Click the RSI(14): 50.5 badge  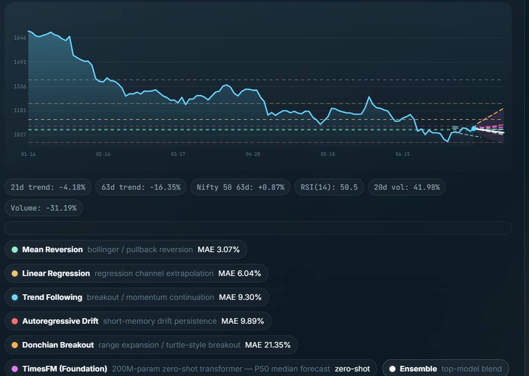click(x=329, y=187)
